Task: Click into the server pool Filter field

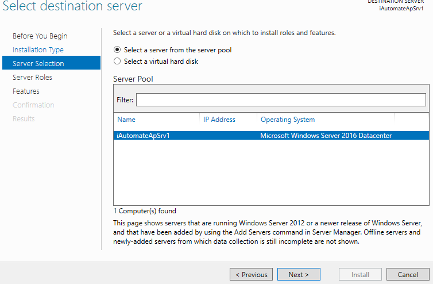Action: pyautogui.click(x=281, y=100)
